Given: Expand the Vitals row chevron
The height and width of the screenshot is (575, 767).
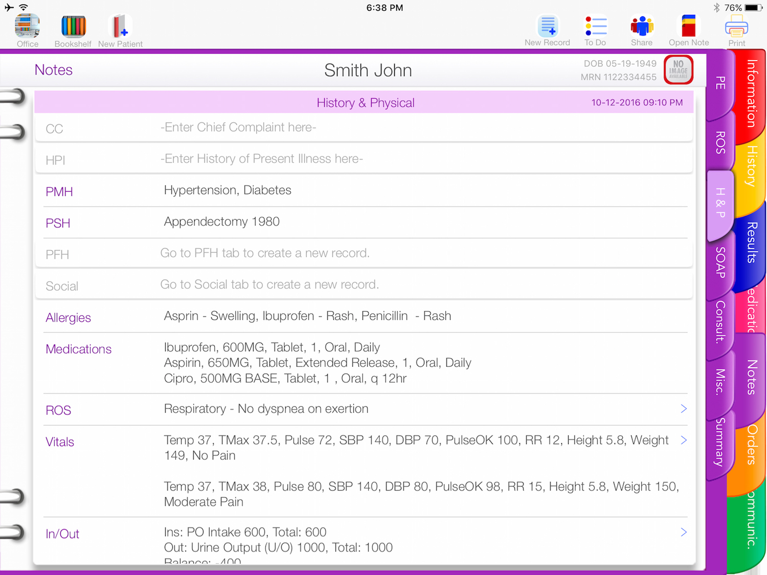Looking at the screenshot, I should (x=684, y=440).
